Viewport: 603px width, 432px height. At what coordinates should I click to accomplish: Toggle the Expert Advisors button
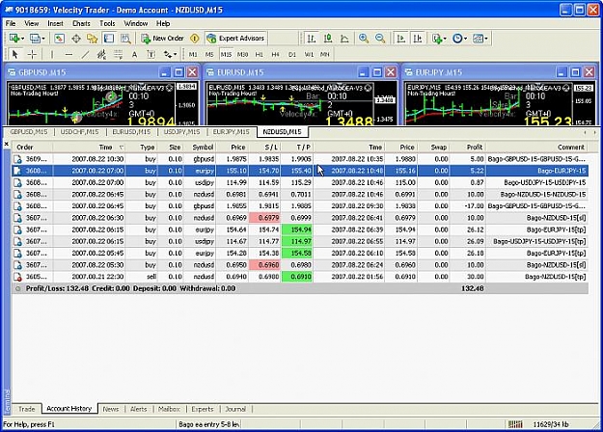point(235,38)
